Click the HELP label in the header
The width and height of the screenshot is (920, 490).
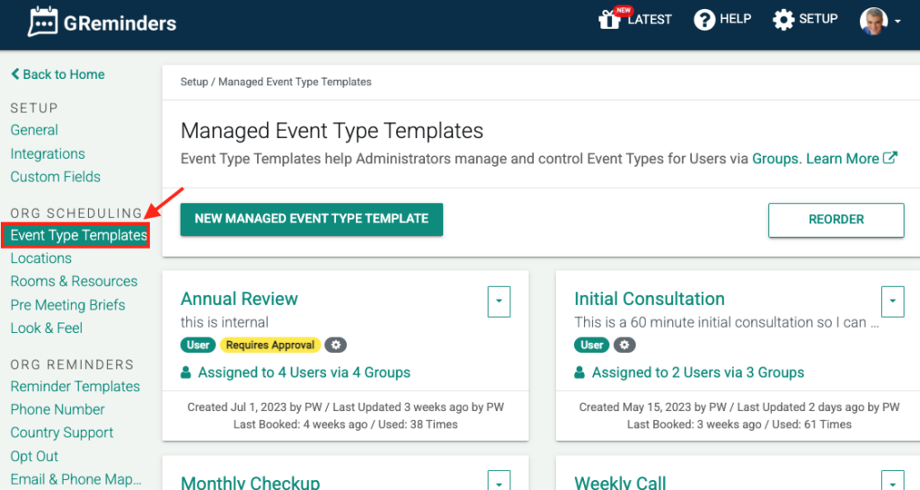(x=735, y=19)
